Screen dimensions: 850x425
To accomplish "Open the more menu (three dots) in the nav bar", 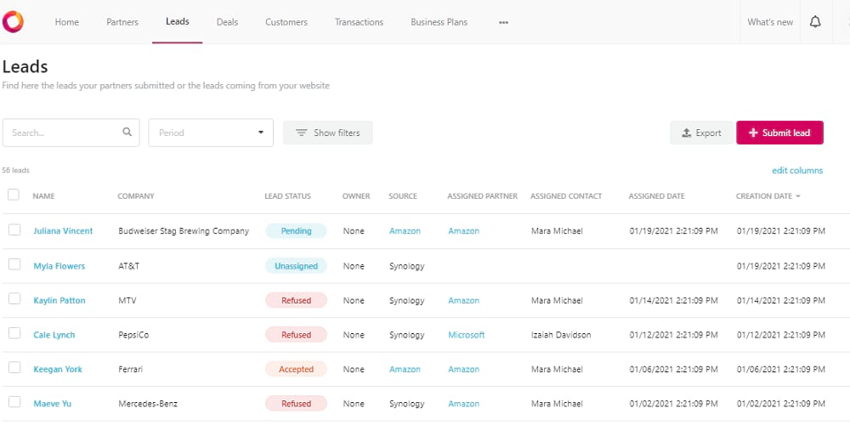I will pyautogui.click(x=503, y=22).
